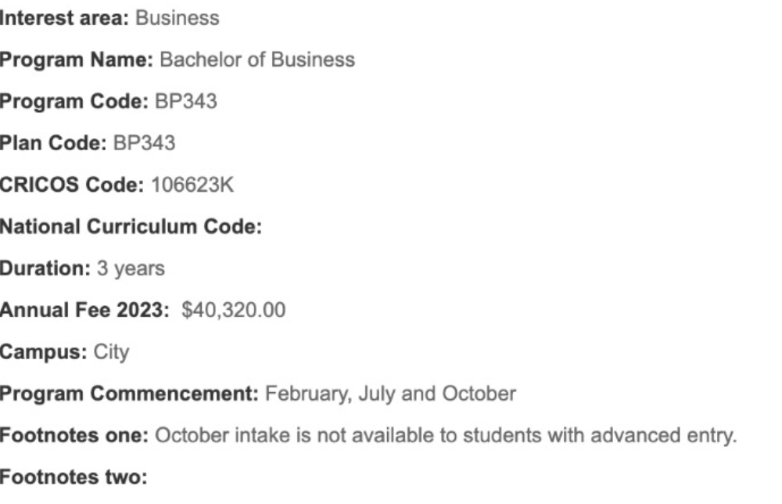Viewport: 782px width, 504px height.
Task: Select the annual fee amount $40,320.00
Action: [x=233, y=311]
